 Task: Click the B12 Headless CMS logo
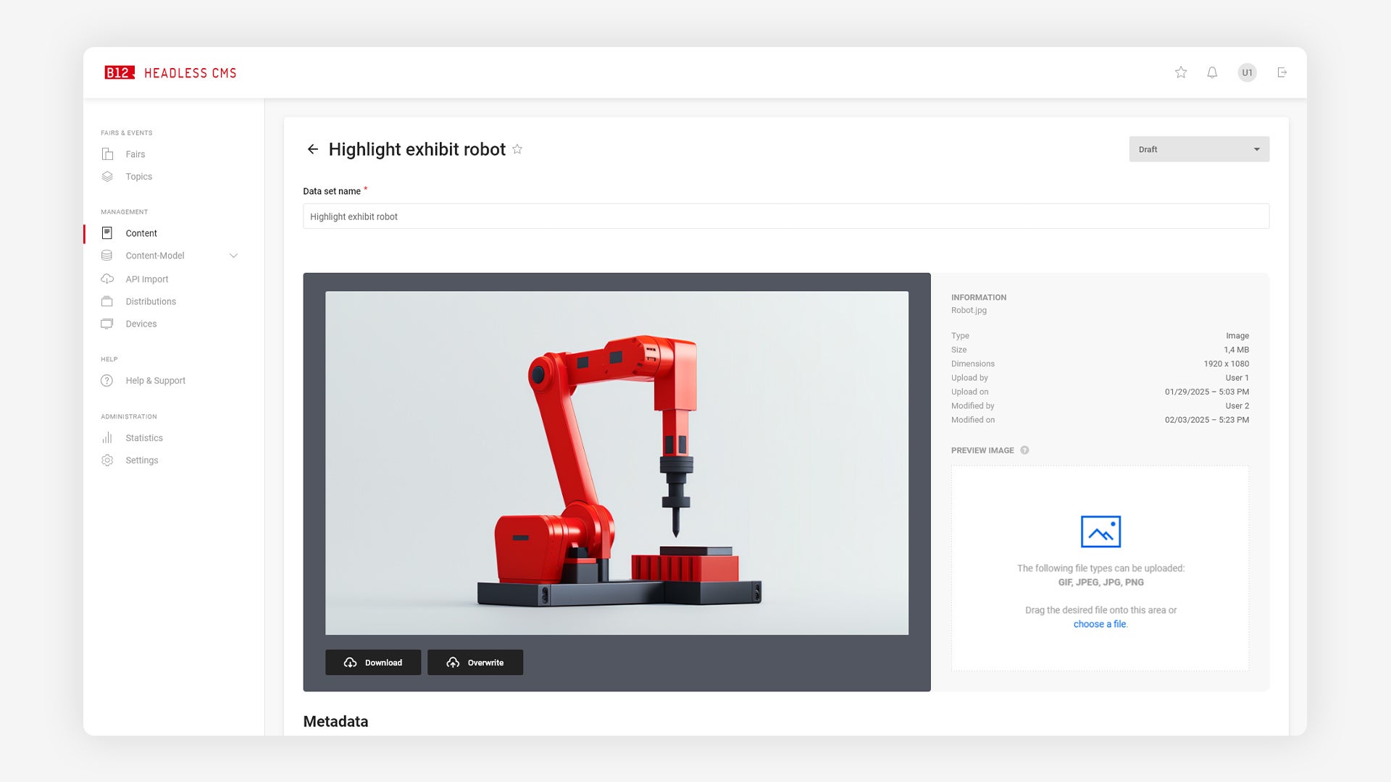[171, 72]
